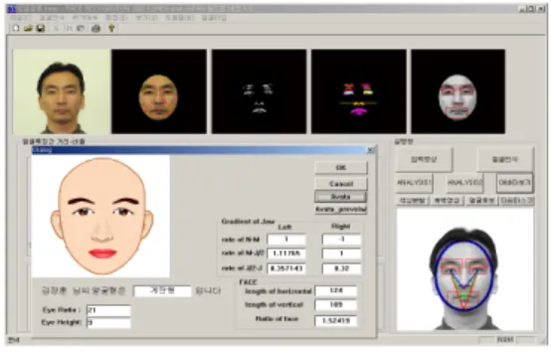Click the 'Left' column header
The height and width of the screenshot is (358, 551).
point(285,228)
